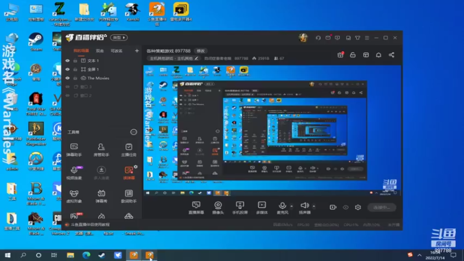Open customer service headset icon in title bar
Viewport: 464px width, 261px height.
[x=318, y=38]
